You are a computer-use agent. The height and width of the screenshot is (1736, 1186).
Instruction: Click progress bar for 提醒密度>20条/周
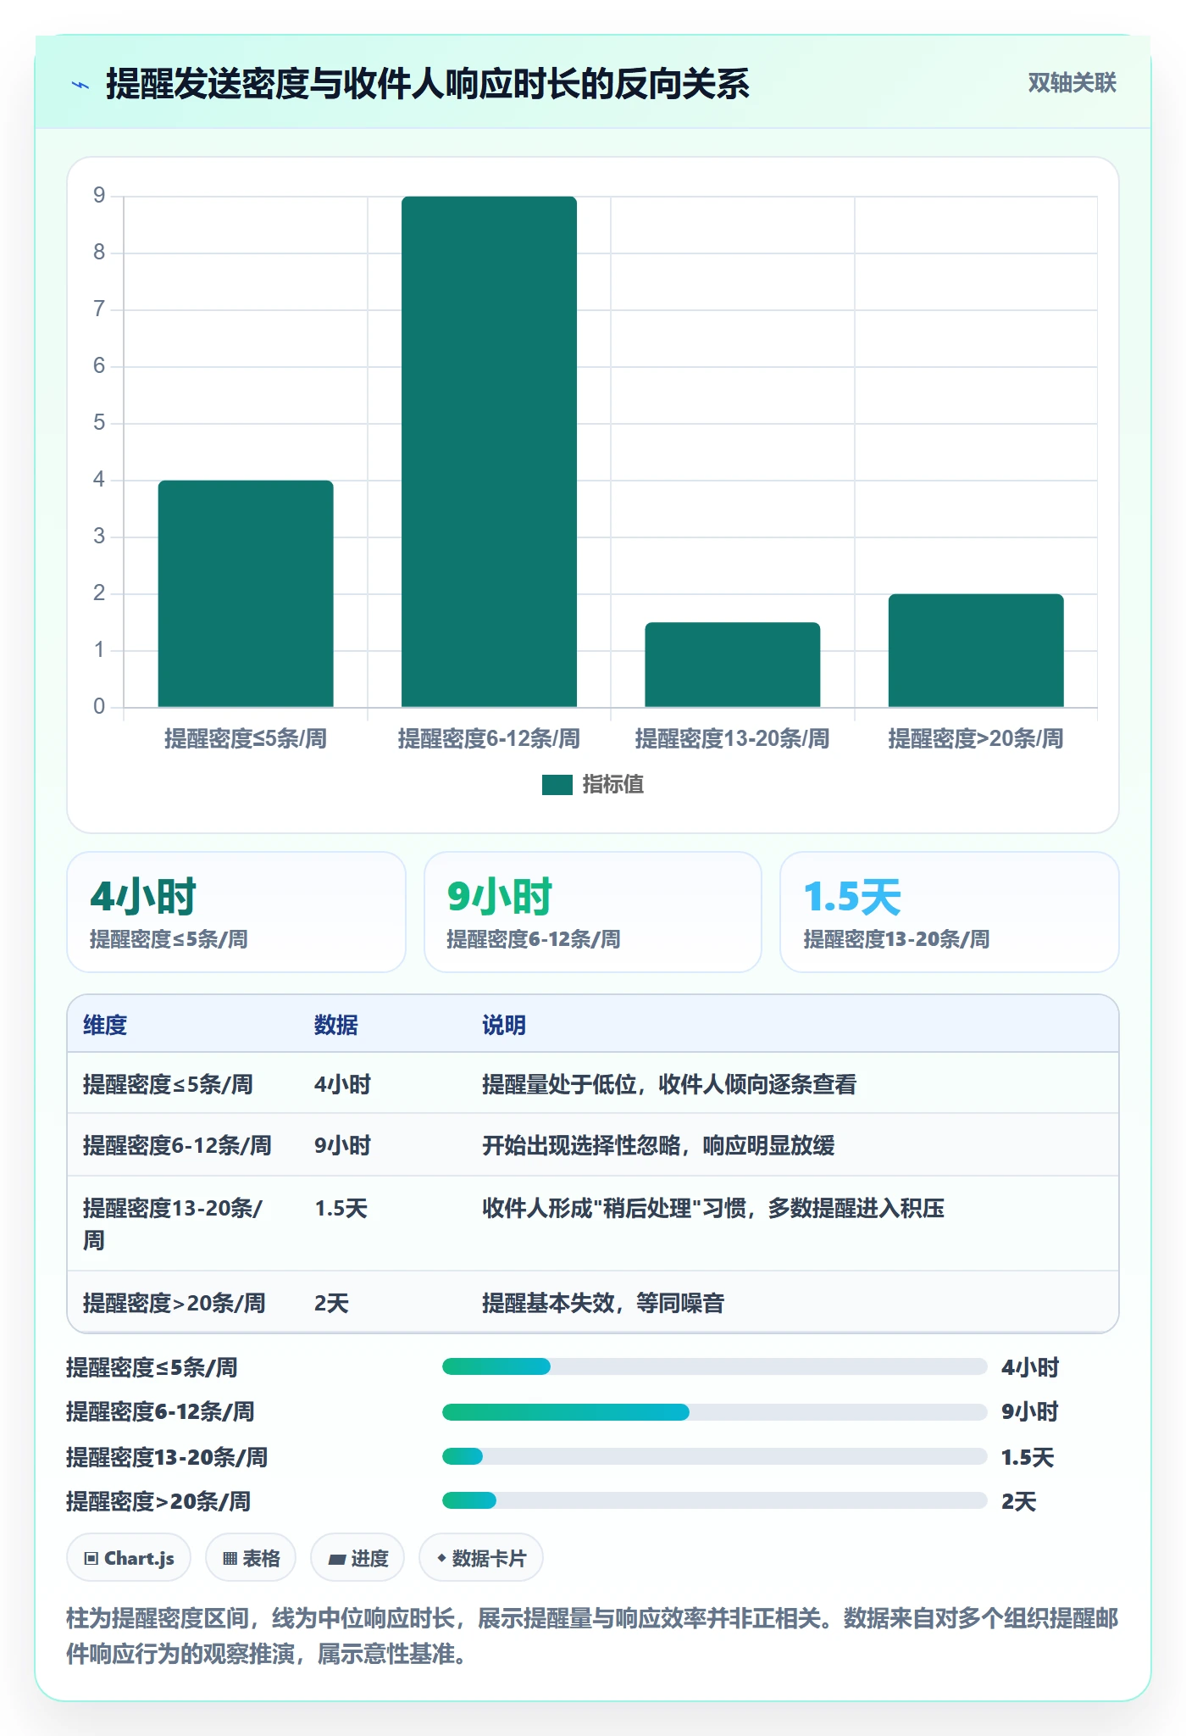714,1500
